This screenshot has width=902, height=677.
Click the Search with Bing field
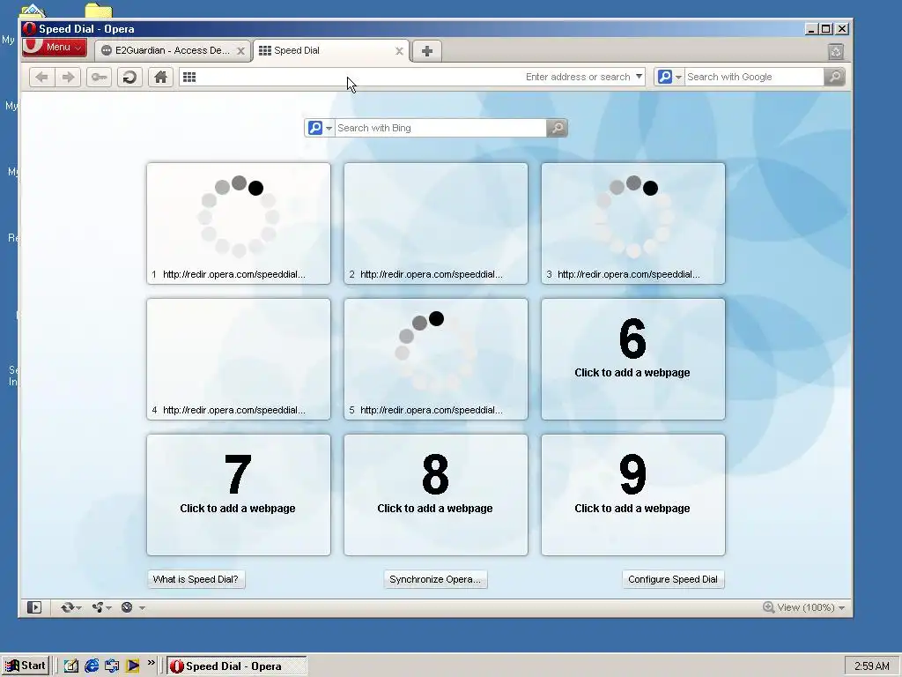tap(440, 128)
